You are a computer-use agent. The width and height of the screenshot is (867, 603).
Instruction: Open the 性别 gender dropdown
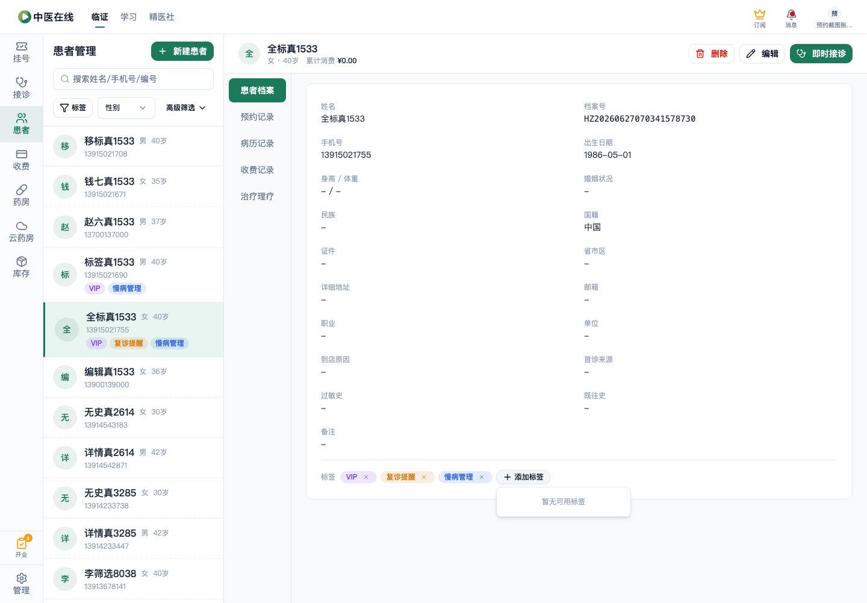(x=126, y=108)
